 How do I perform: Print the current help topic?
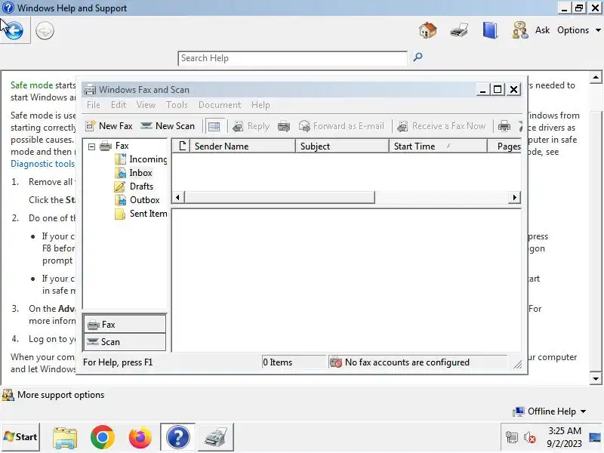tap(459, 30)
